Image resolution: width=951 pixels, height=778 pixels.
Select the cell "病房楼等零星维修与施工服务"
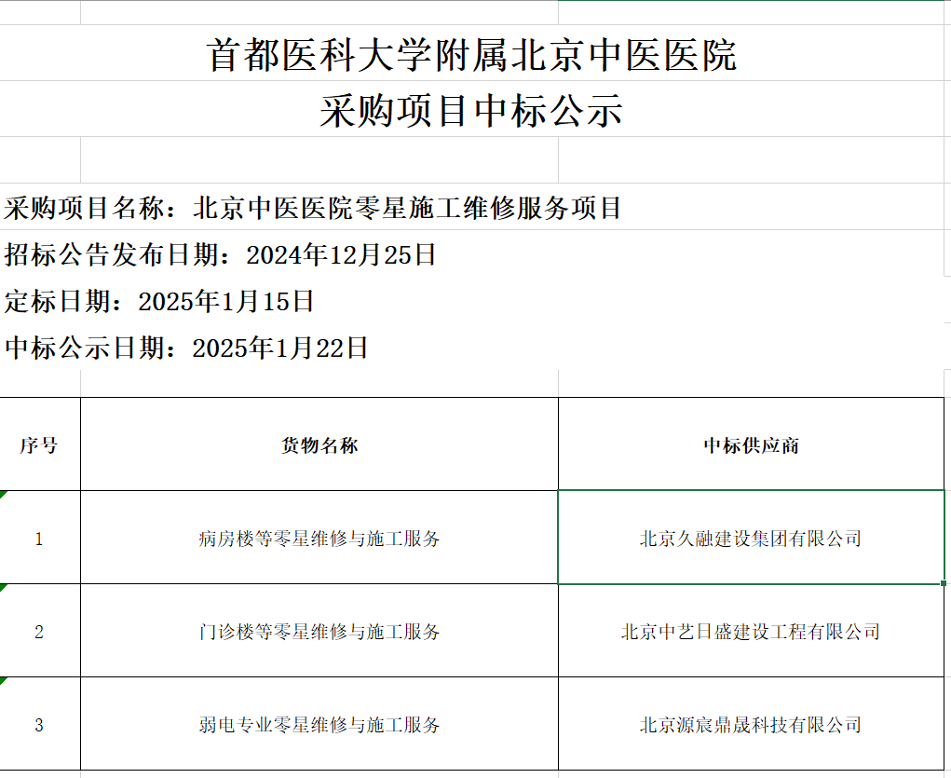pos(319,538)
